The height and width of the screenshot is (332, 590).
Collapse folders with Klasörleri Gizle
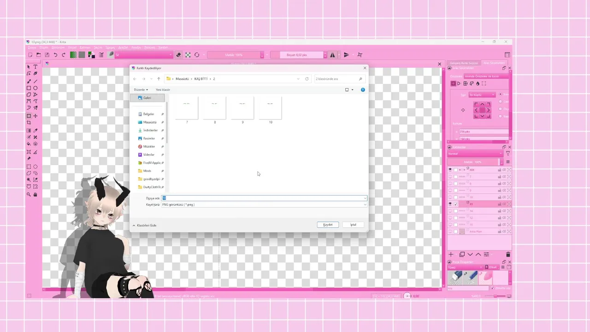click(144, 225)
